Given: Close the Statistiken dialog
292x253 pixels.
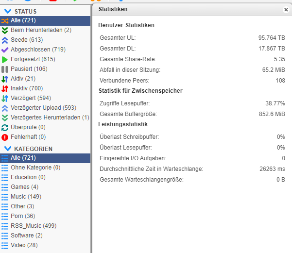Looking at the screenshot, I should [286, 9].
